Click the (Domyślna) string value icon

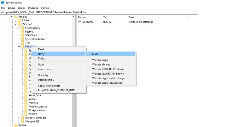pos(79,22)
